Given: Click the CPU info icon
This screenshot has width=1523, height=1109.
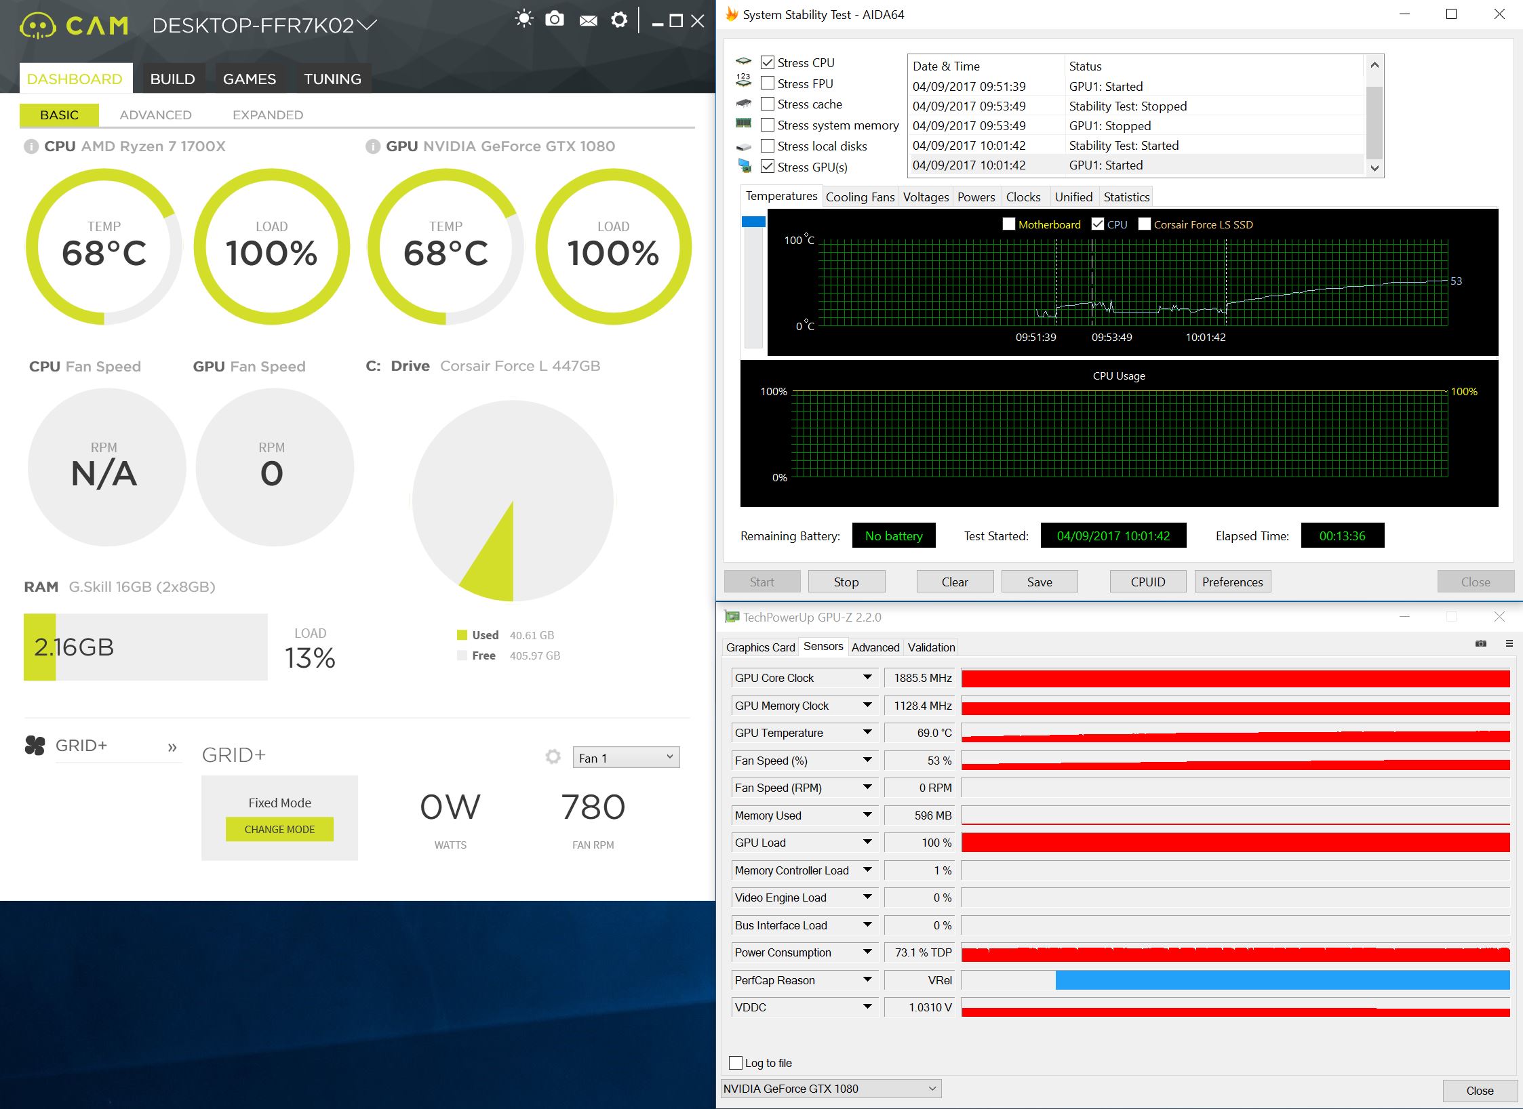Looking at the screenshot, I should [x=31, y=146].
